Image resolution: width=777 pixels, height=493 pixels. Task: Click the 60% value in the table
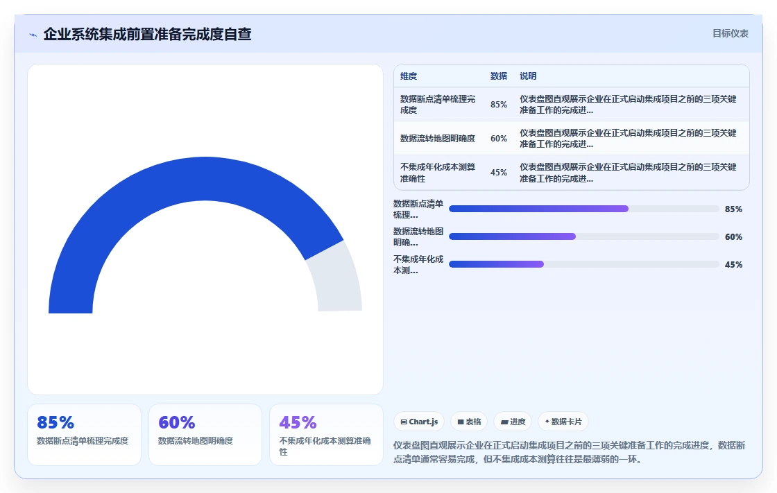(x=499, y=138)
